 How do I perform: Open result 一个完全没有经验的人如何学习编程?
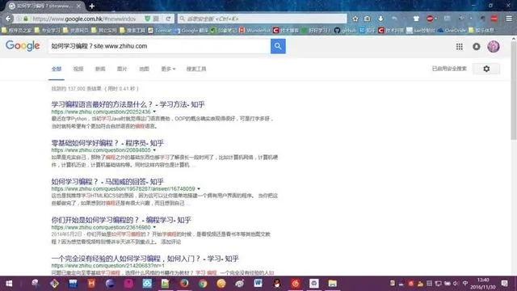[x=145, y=259]
